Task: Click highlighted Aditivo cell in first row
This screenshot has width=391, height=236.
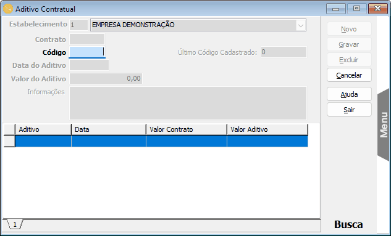Action: tap(43, 141)
